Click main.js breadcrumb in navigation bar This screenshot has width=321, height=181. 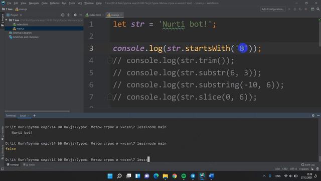coord(21,9)
